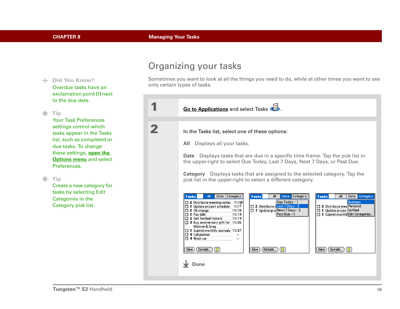
Task: Tap Details... in the Date pick list screen
Action: coord(270,250)
